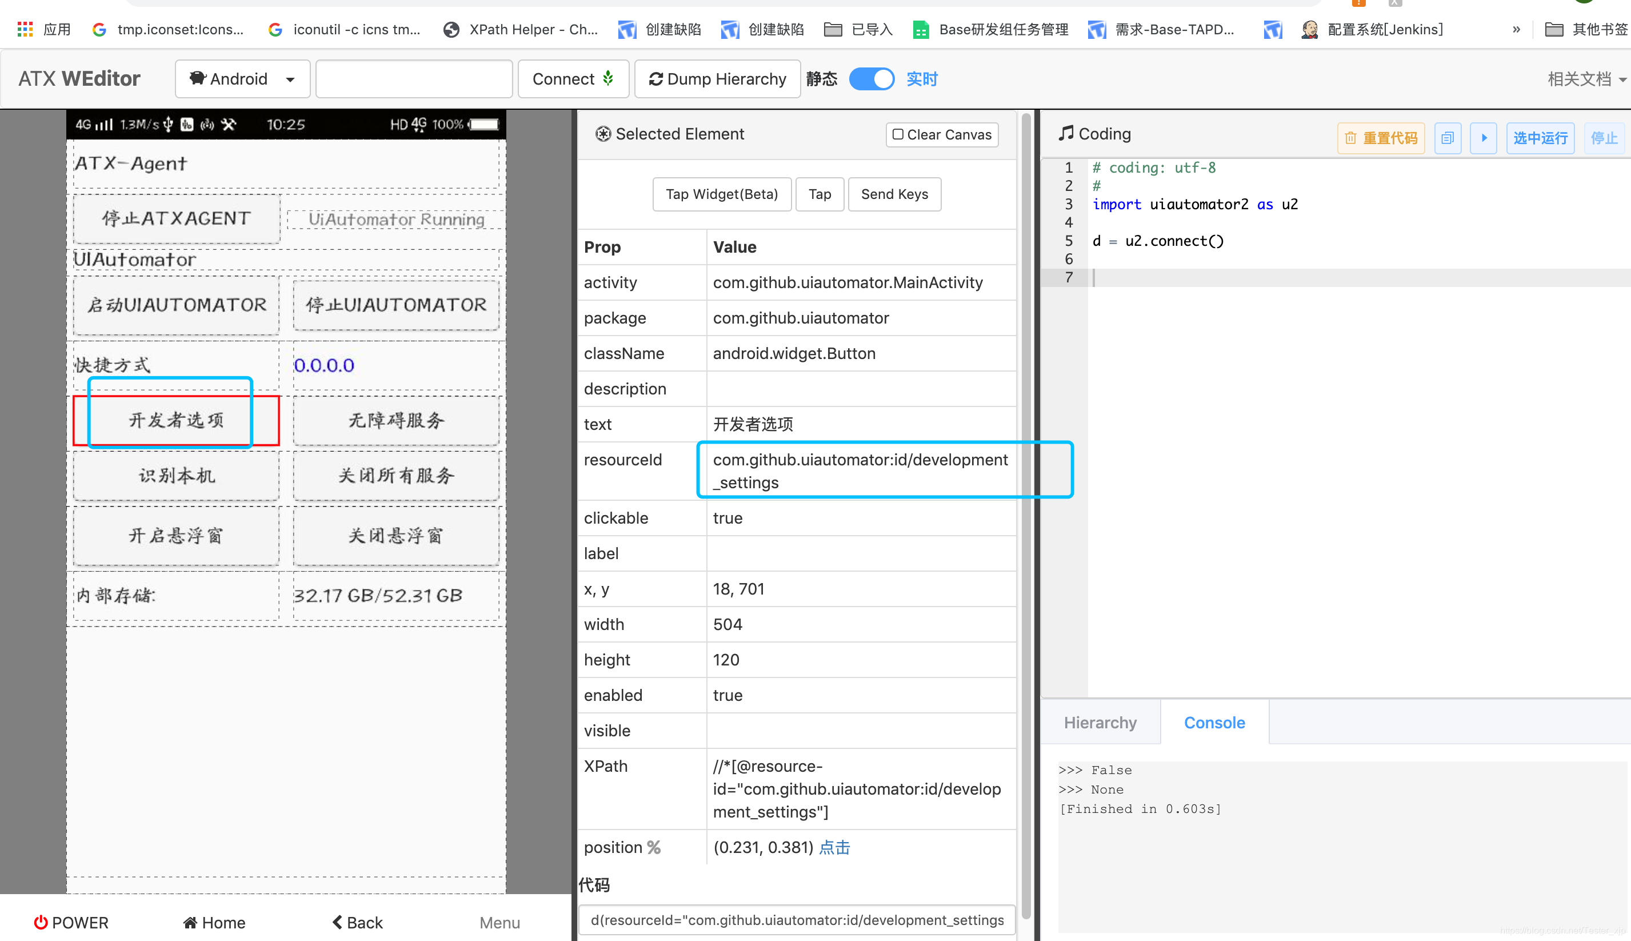Check the Clear Canvas checkbox
Screen dimensions: 1631x941
click(897, 134)
